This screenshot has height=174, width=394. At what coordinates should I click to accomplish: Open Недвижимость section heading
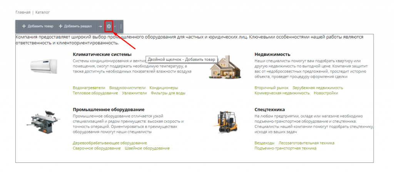[272, 54]
